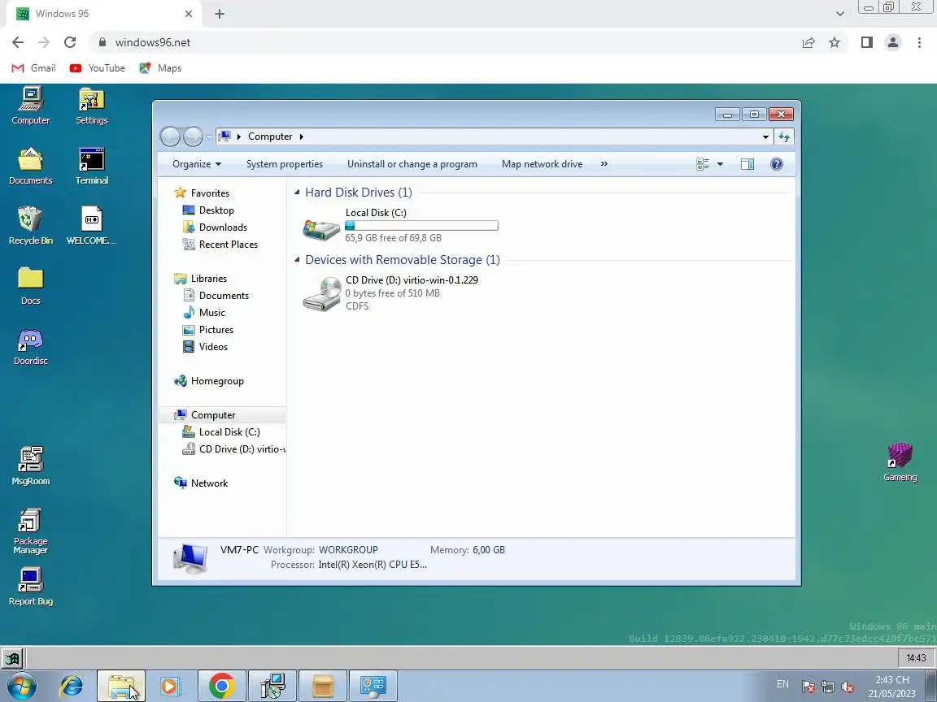The height and width of the screenshot is (702, 937).
Task: Open the Organize dropdown menu
Action: coord(197,164)
